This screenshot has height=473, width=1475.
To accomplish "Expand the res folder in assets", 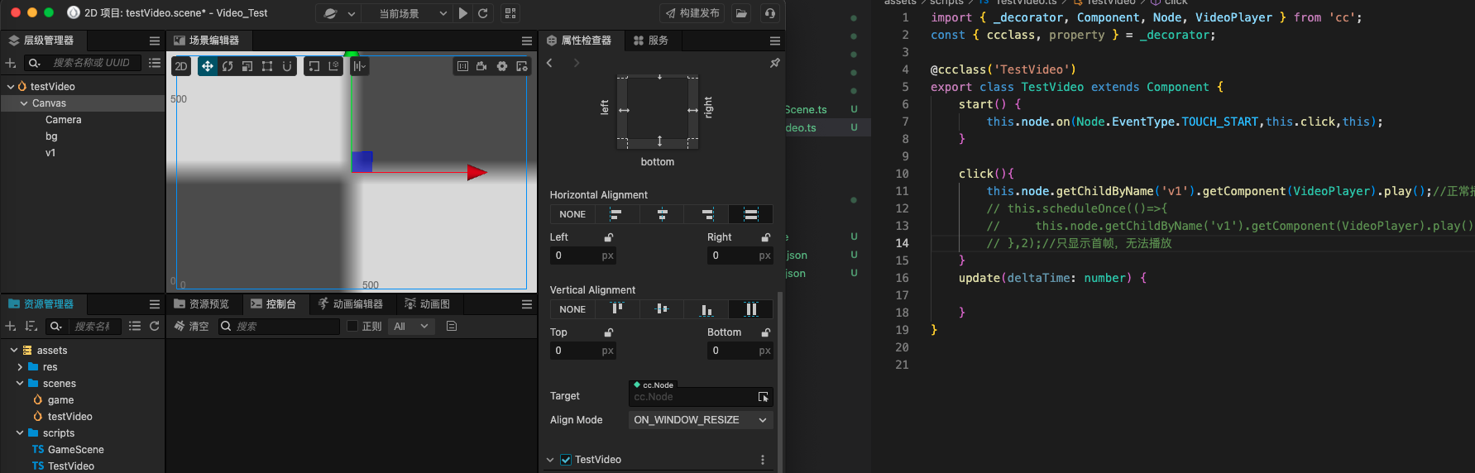I will (20, 367).
